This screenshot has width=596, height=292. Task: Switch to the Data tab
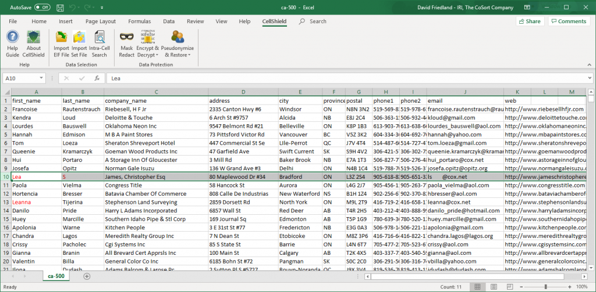[169, 21]
